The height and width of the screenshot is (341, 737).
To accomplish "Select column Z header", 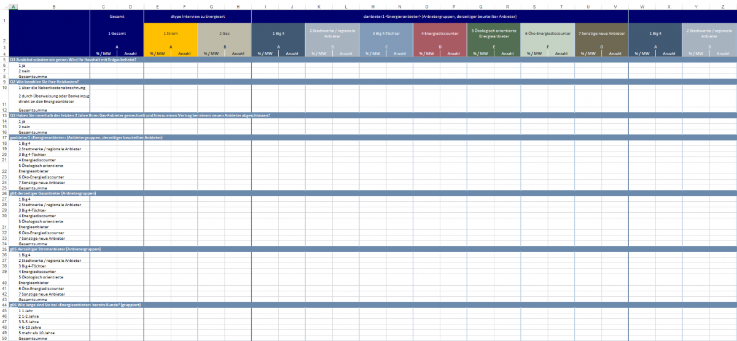I will 722,7.
